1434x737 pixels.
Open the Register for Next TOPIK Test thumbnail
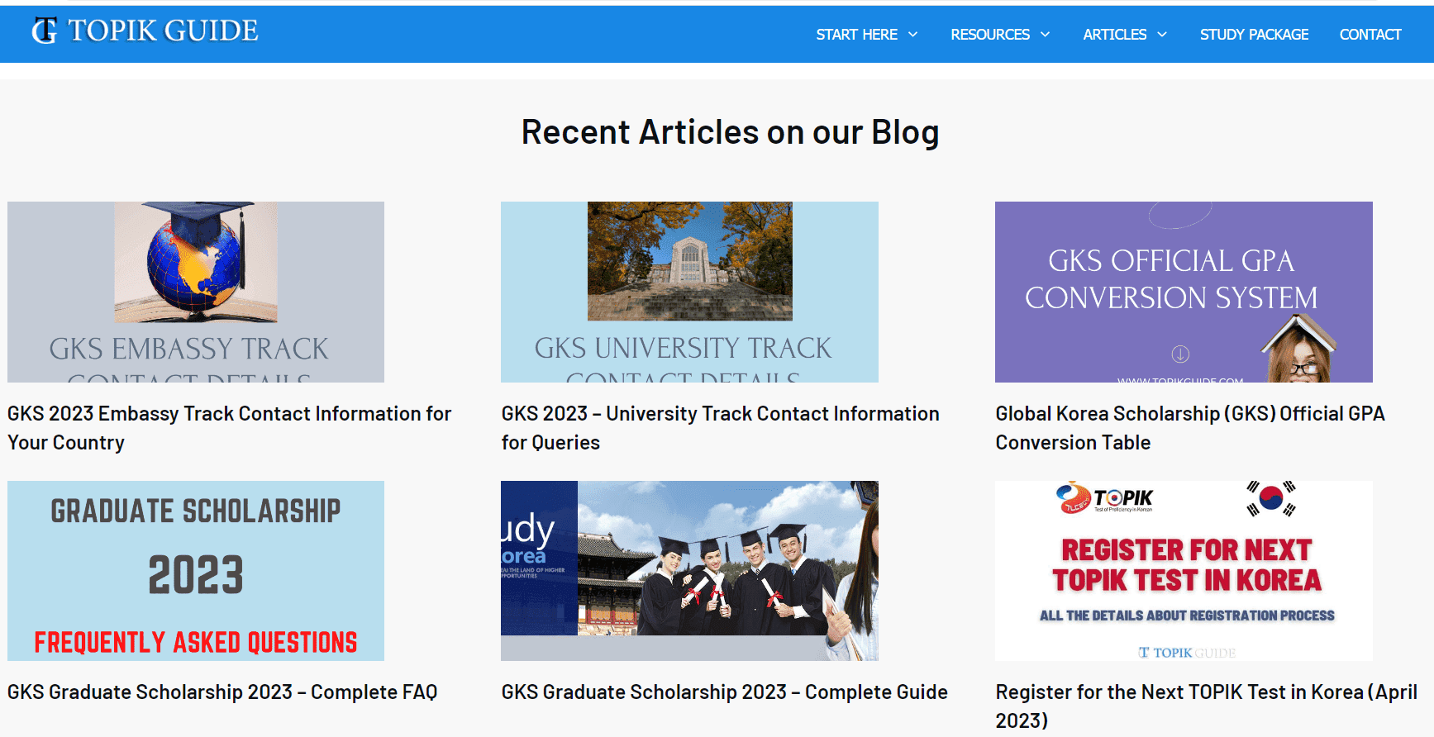[x=1184, y=571]
